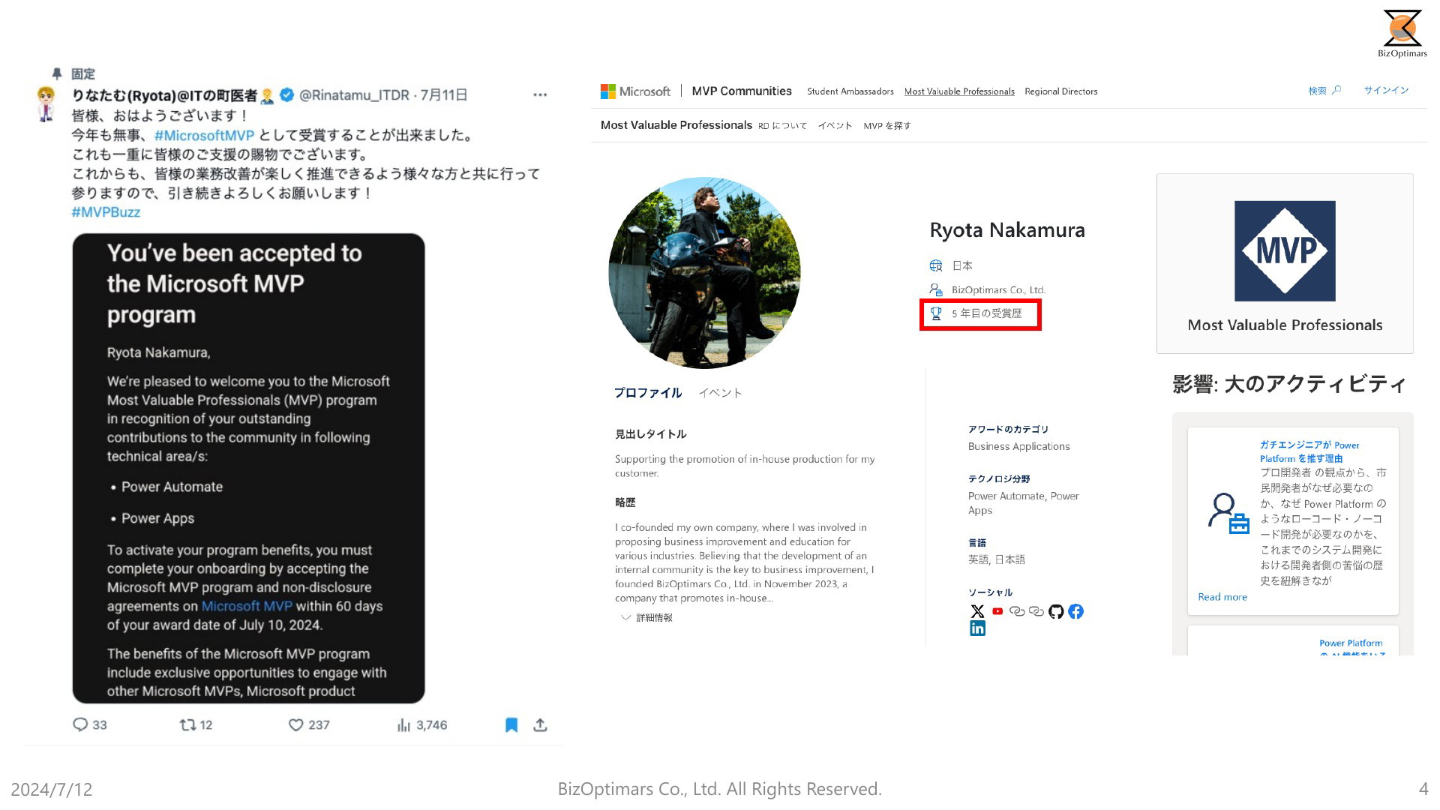
Task: Open Most Valuable Professionals navigation link
Action: click(x=959, y=91)
